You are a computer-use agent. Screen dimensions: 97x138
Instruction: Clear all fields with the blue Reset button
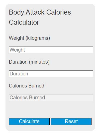(71, 121)
